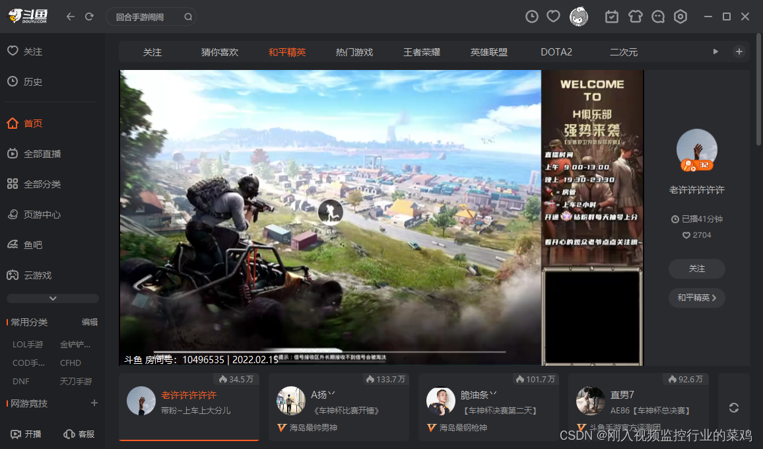Add 网游竞技 category with plus icon
763x449 pixels.
(x=94, y=403)
